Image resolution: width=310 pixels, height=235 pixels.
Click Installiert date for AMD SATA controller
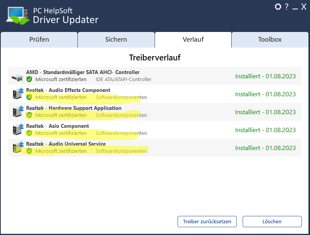coord(265,76)
